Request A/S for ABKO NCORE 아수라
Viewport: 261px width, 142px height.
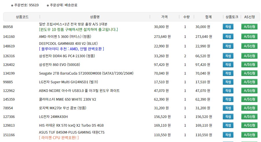(x=249, y=91)
